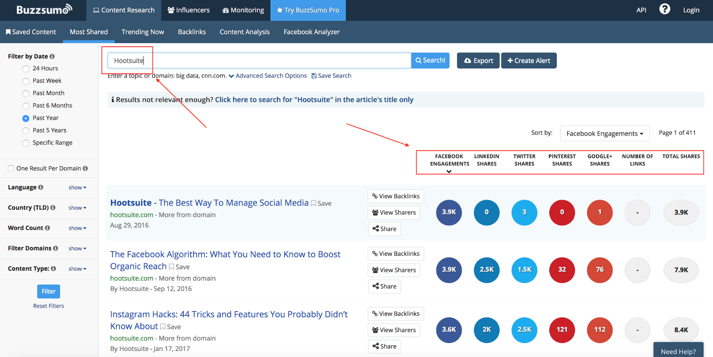Click the info icon next to Content Type
Viewport: 713px width, 357px height.
[x=54, y=268]
